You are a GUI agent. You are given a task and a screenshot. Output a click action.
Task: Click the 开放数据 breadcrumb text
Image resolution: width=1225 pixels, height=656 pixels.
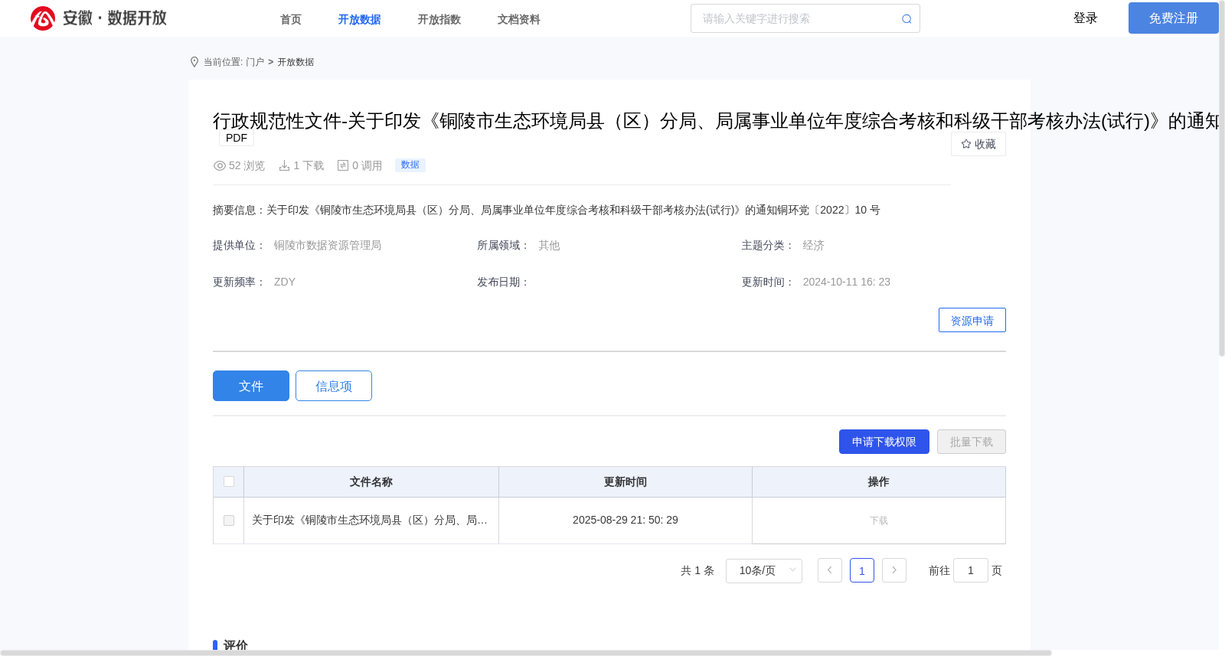(296, 62)
